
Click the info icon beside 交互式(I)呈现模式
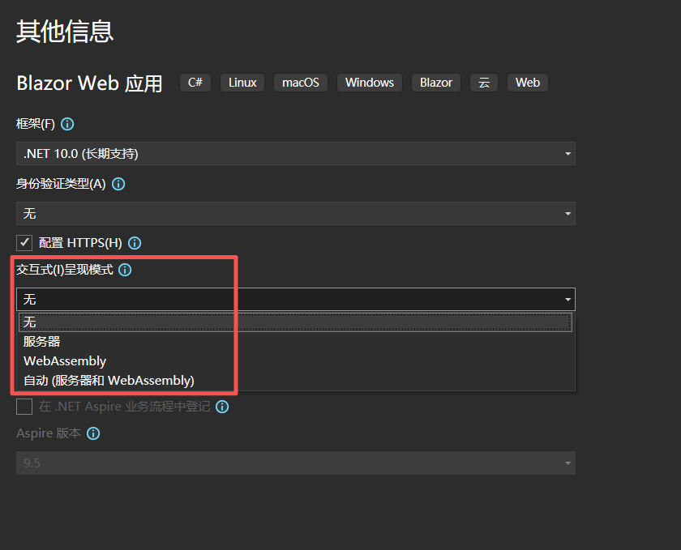click(125, 270)
